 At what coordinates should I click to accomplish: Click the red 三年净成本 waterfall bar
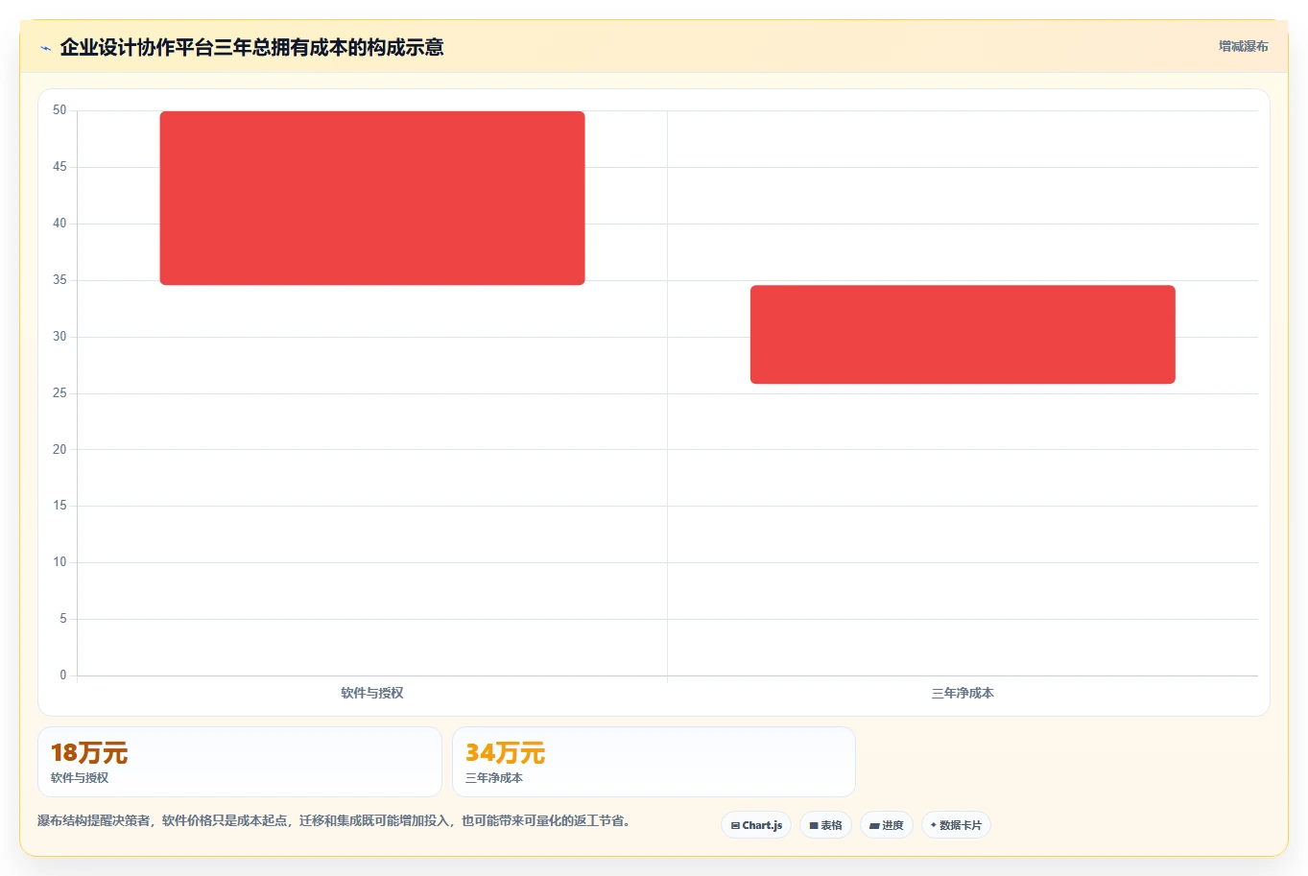coord(963,335)
